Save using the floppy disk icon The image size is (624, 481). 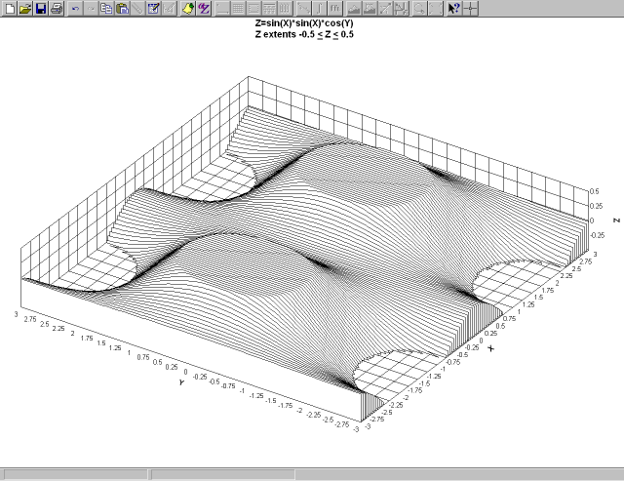coord(41,9)
